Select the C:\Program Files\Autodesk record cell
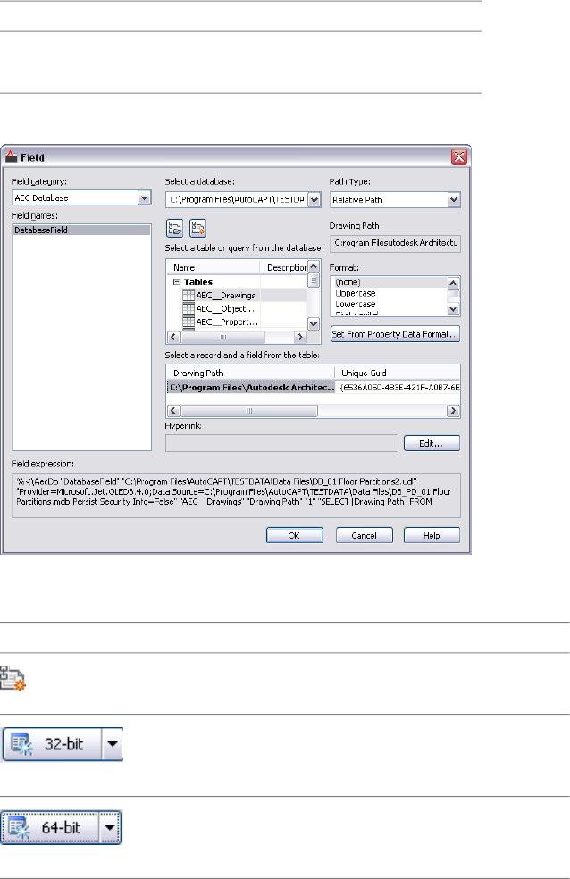Viewport: 570px width, 879px height. [251, 388]
